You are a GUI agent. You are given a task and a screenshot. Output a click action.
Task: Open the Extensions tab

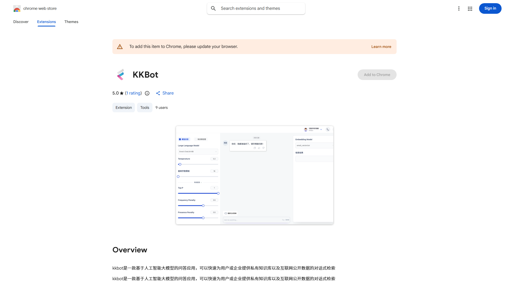click(x=46, y=22)
